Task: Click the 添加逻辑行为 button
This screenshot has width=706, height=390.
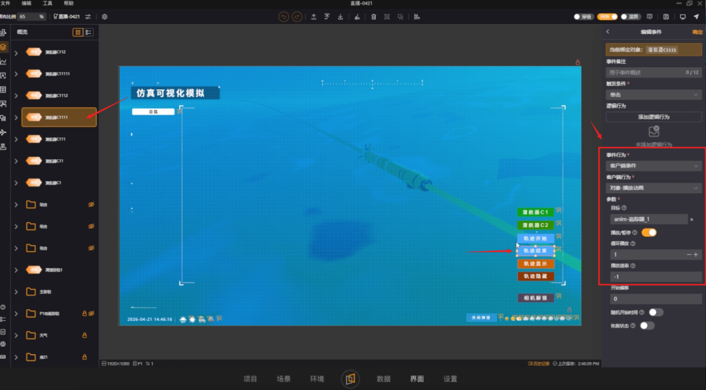Action: 653,117
